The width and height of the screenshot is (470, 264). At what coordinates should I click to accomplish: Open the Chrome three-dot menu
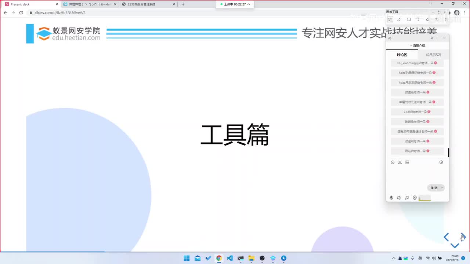coord(465,12)
